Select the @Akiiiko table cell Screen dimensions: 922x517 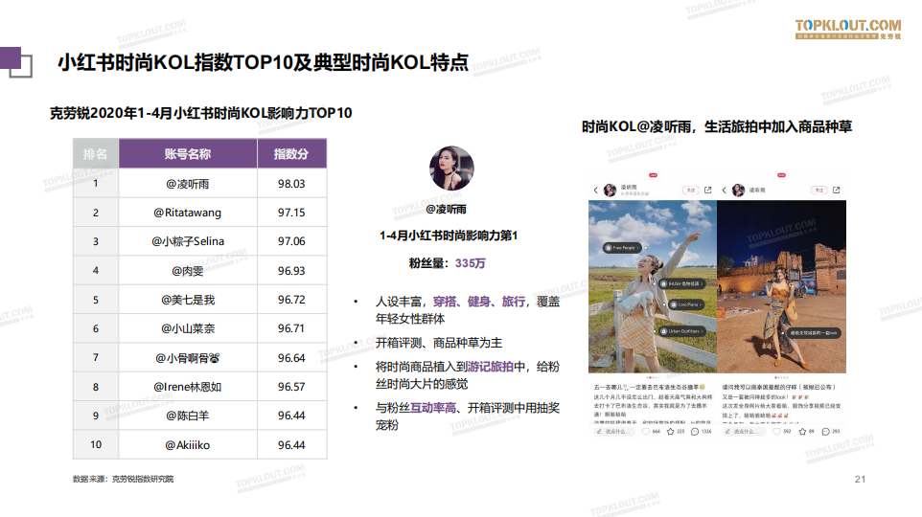point(188,445)
